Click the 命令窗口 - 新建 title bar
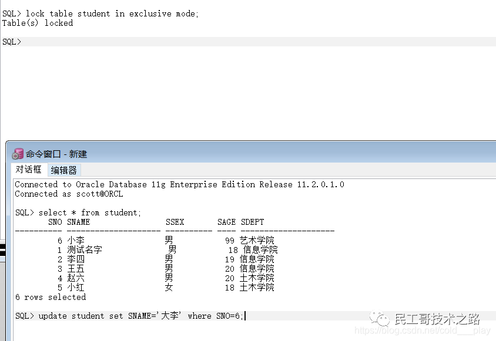Image resolution: width=496 pixels, height=341 pixels. click(251, 154)
